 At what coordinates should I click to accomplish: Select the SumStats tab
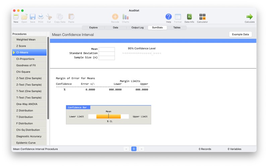[157, 28]
